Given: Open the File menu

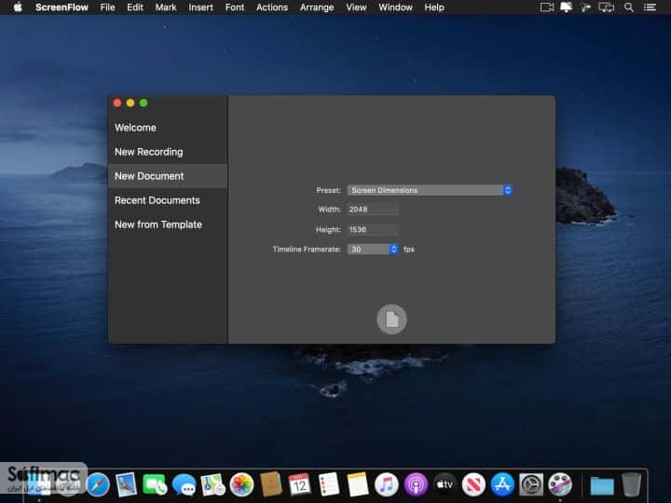Looking at the screenshot, I should (107, 7).
